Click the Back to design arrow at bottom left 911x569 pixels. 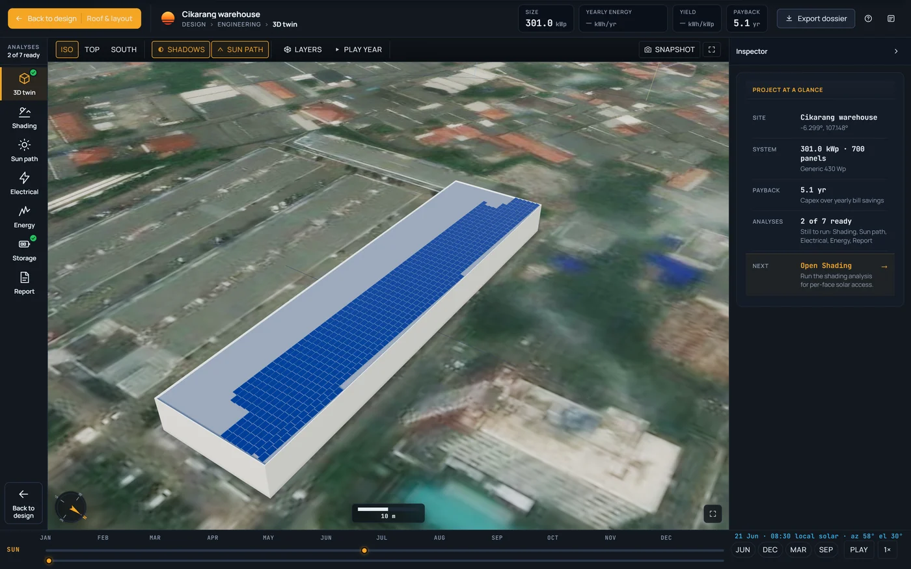23,503
